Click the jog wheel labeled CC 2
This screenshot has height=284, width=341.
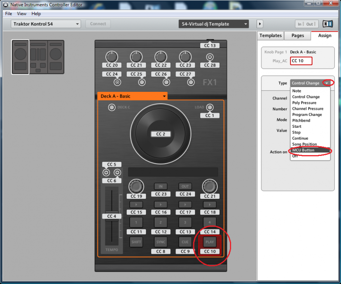click(161, 134)
